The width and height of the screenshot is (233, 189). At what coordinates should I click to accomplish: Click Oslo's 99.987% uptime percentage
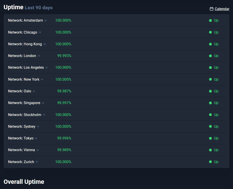[x=64, y=91]
